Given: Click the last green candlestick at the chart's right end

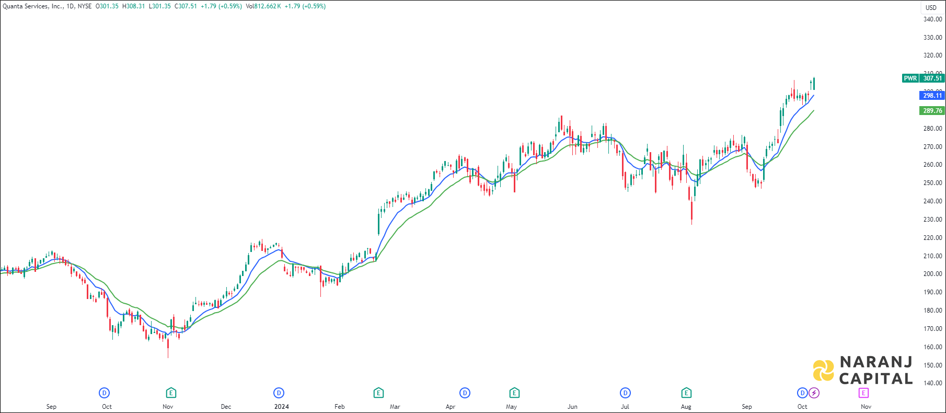Looking at the screenshot, I should [814, 84].
